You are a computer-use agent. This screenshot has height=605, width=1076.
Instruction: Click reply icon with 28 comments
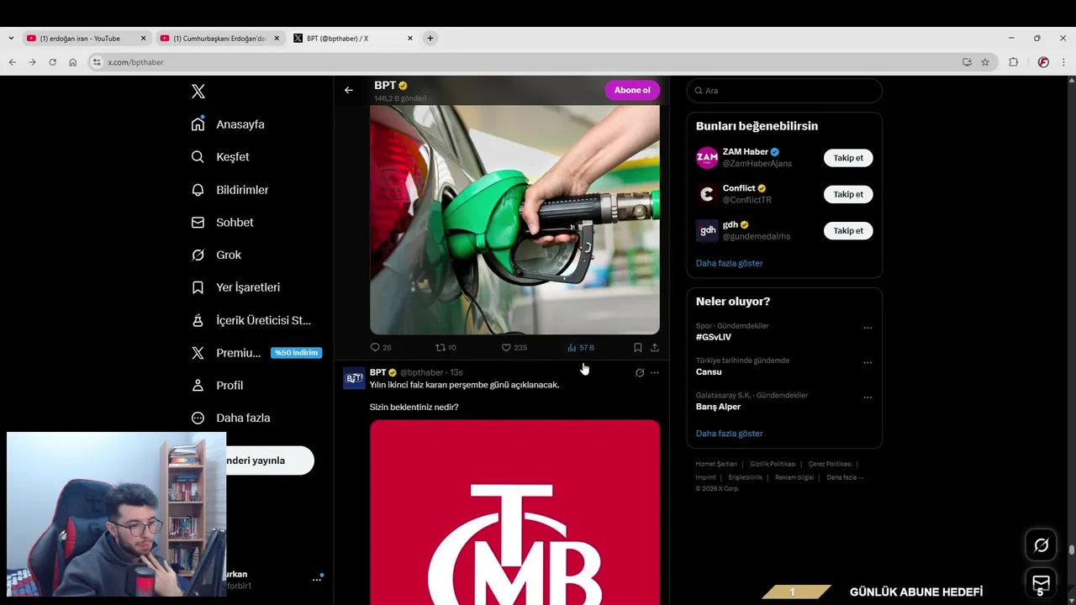tap(381, 347)
